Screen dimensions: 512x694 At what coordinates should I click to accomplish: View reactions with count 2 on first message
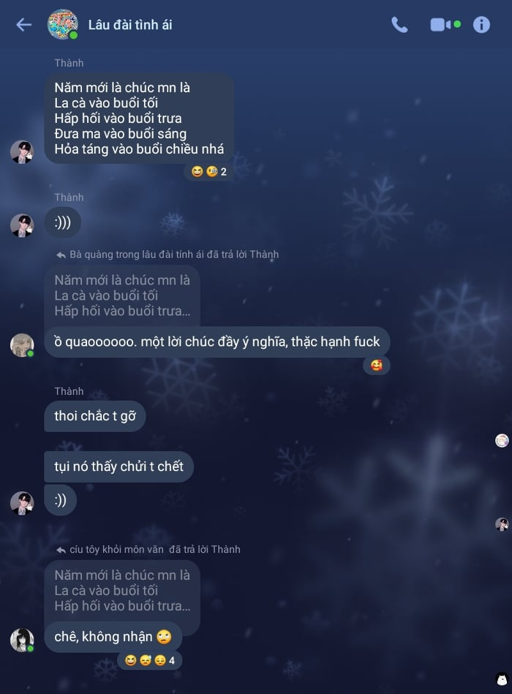point(209,171)
